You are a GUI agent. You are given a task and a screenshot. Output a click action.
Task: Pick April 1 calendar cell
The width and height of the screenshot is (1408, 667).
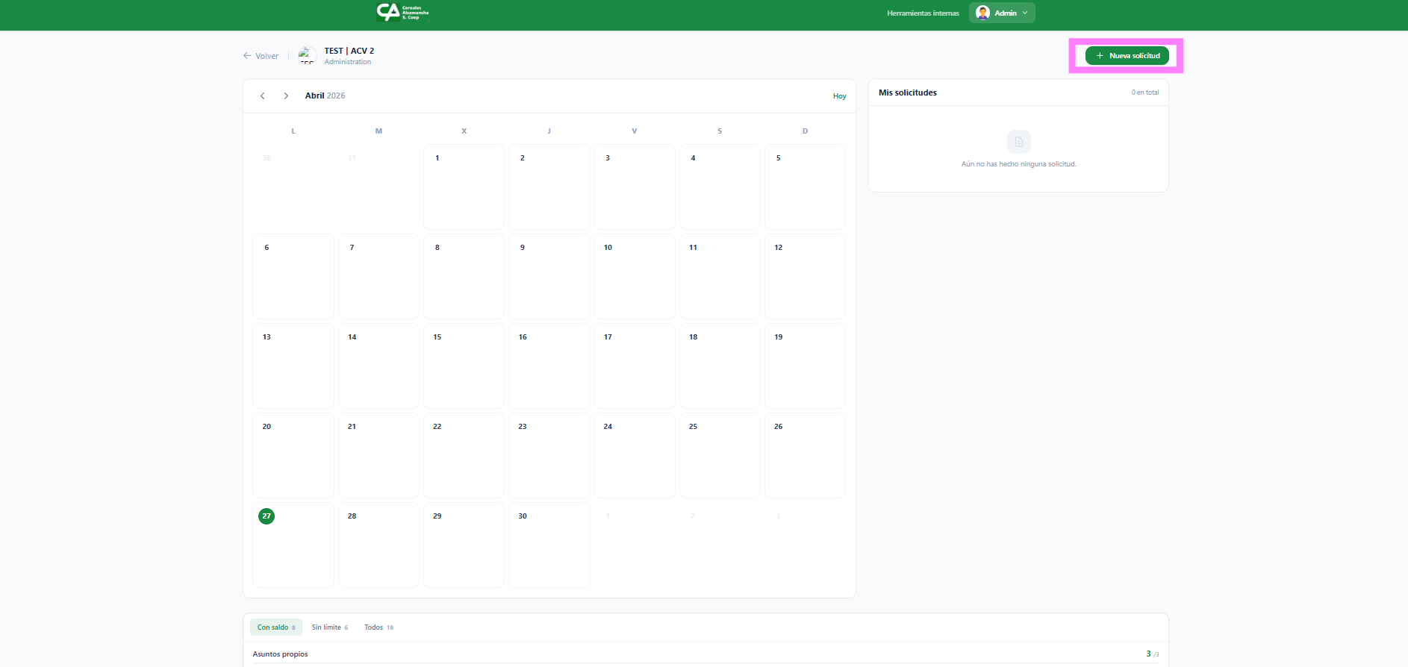click(x=464, y=187)
